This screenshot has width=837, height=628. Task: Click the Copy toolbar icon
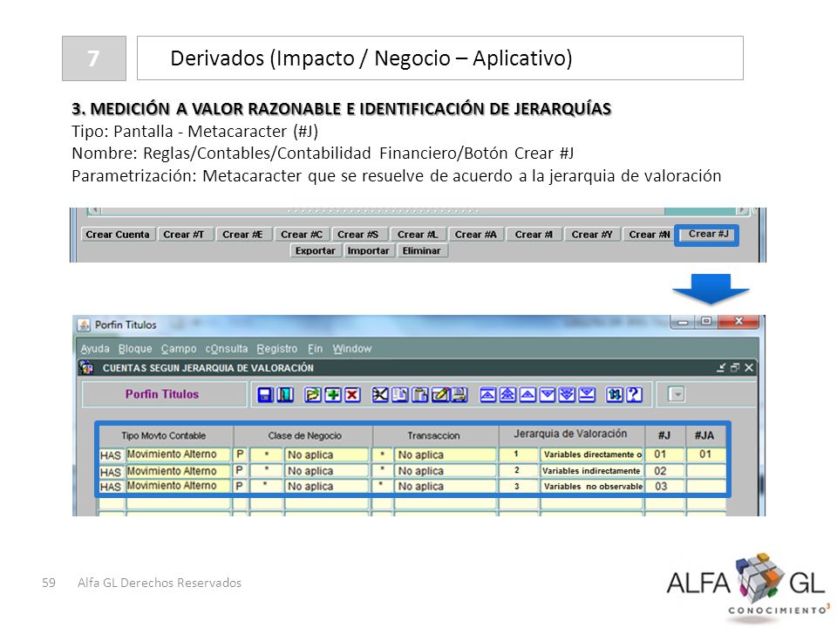[x=400, y=394]
